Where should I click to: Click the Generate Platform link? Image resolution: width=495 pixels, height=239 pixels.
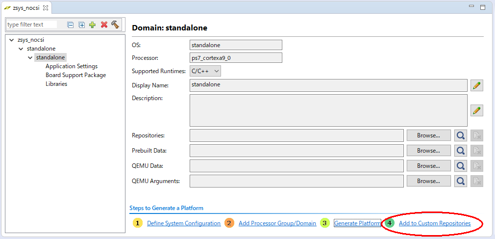click(357, 223)
